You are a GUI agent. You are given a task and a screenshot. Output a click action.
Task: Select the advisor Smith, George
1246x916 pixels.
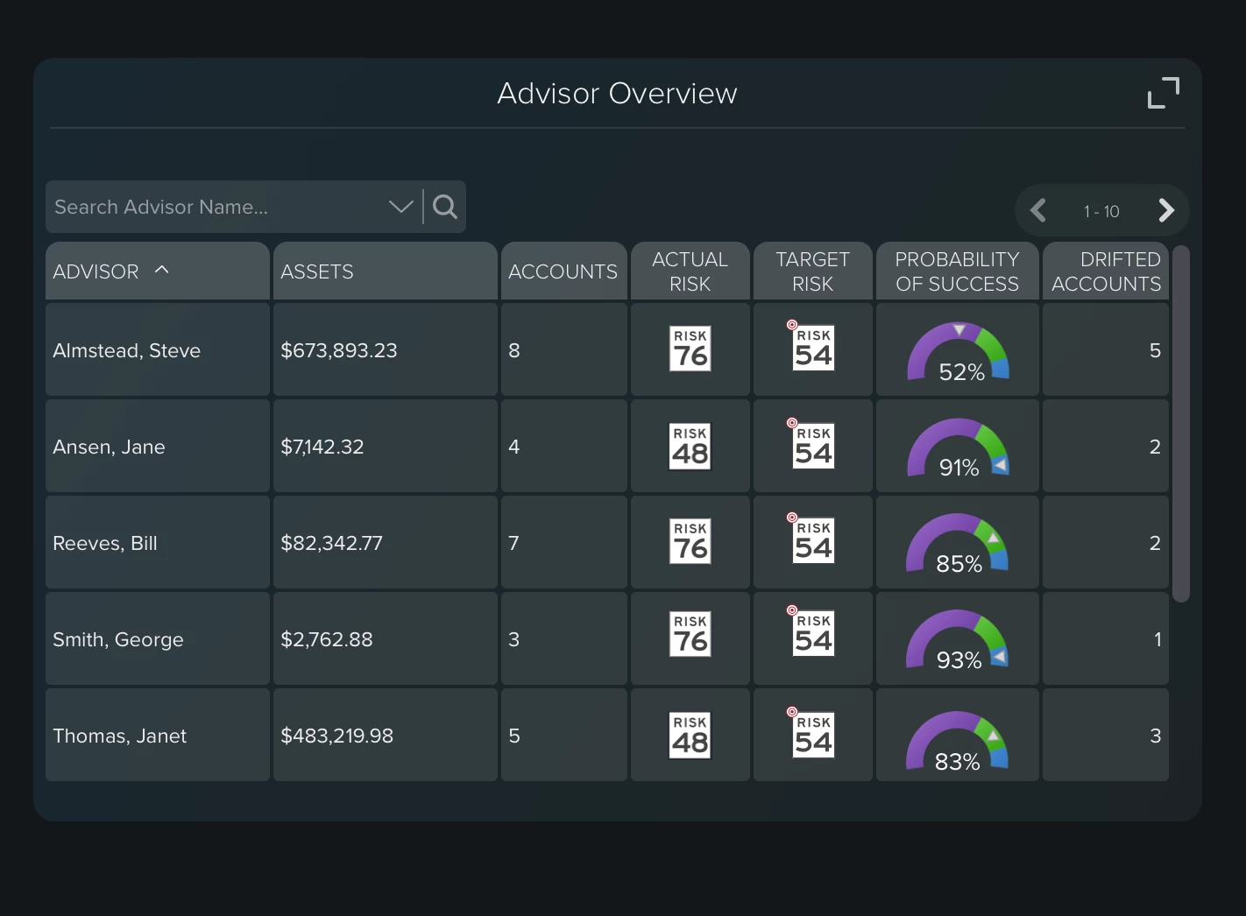point(118,639)
